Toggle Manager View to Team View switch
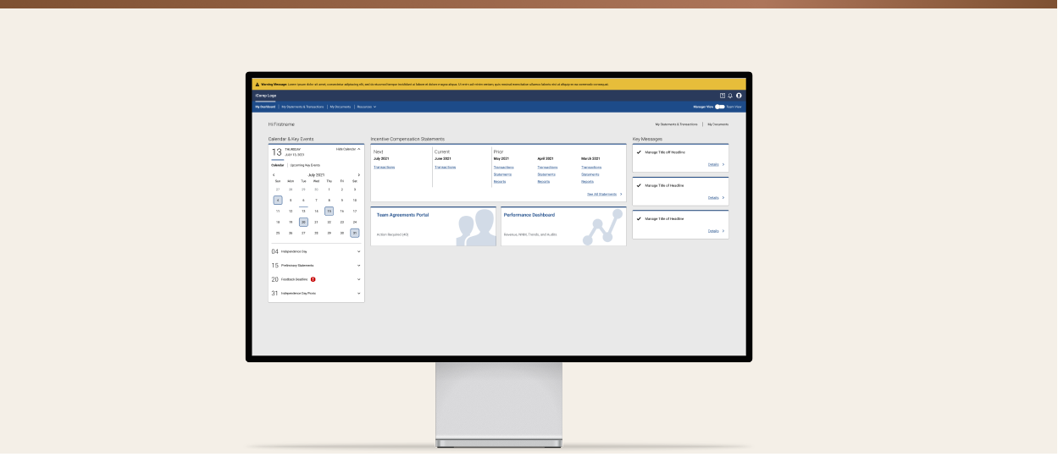The height and width of the screenshot is (457, 1058). click(x=719, y=107)
